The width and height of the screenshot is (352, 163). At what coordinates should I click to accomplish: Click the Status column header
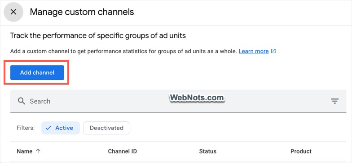pos(207,151)
